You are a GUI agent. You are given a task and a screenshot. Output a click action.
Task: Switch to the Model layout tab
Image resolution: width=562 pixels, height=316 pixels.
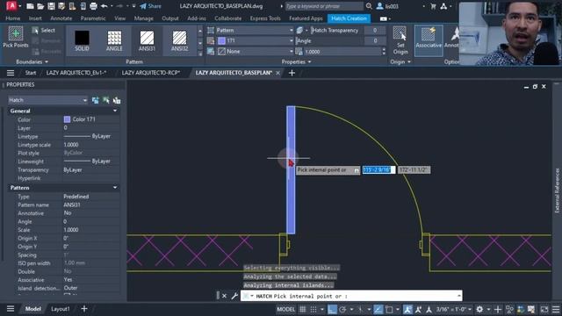pos(33,309)
